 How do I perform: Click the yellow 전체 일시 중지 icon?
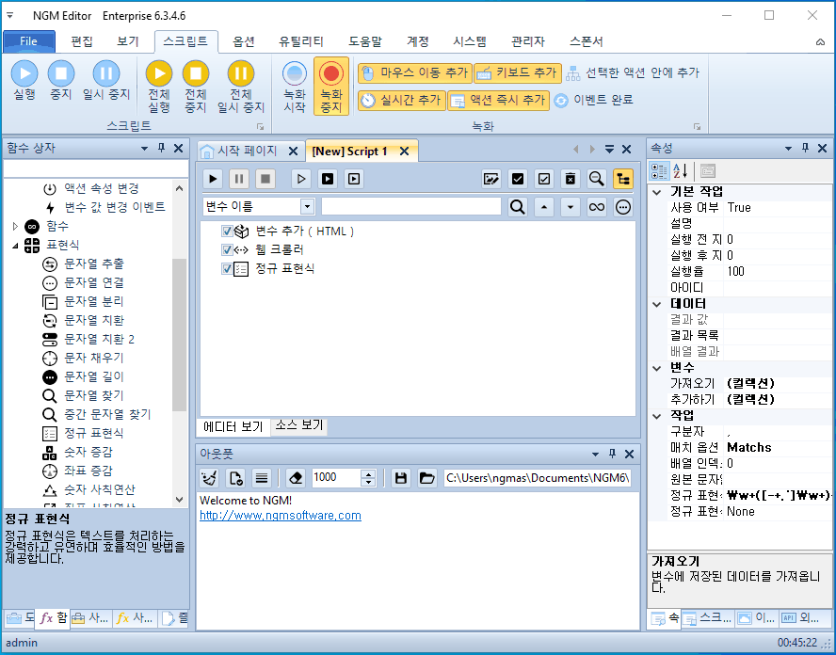click(x=241, y=73)
